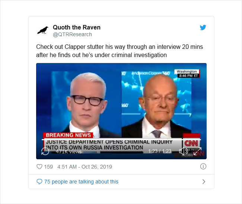
Task: Click the @QTRResearch handle
Action: 72,34
